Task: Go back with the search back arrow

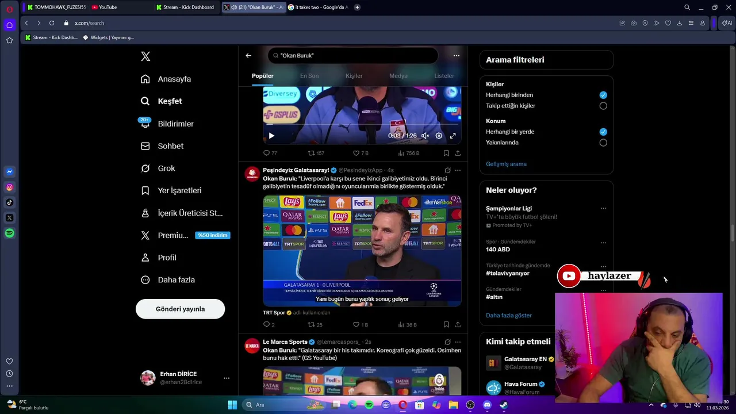Action: (248, 56)
